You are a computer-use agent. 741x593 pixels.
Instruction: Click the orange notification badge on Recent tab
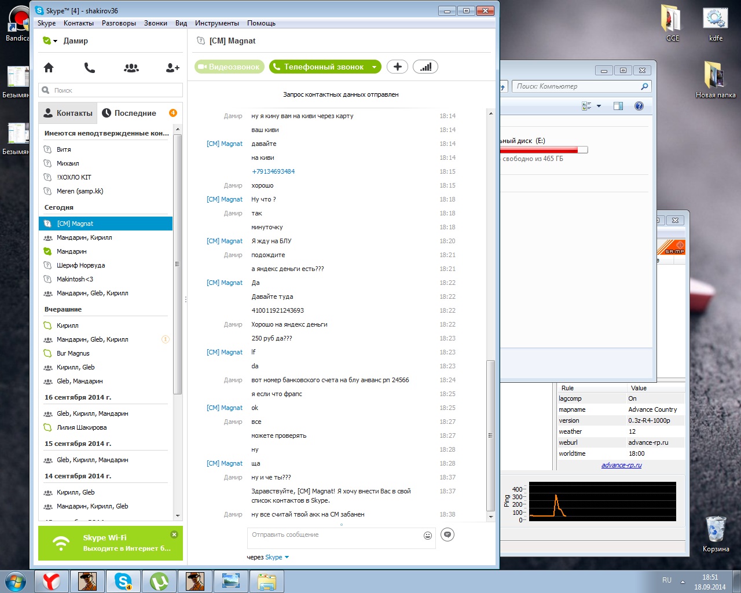click(x=173, y=113)
